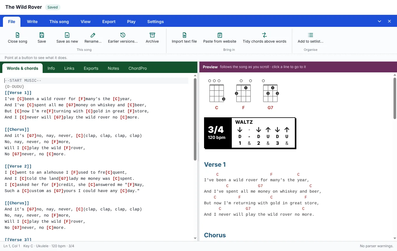Open the Notes editor tab

(113, 68)
